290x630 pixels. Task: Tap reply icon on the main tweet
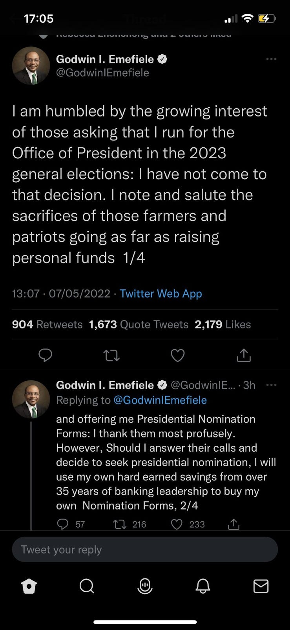(x=46, y=355)
